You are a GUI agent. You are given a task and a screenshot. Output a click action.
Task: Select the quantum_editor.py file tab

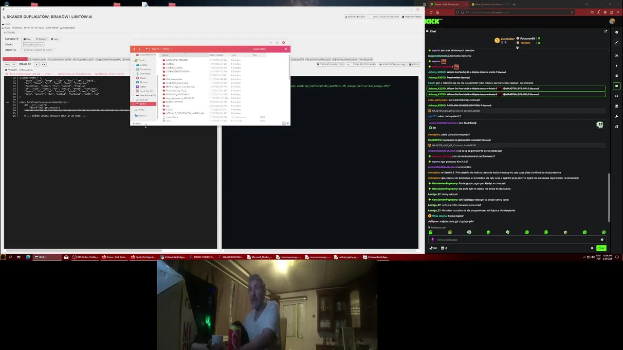318,59
